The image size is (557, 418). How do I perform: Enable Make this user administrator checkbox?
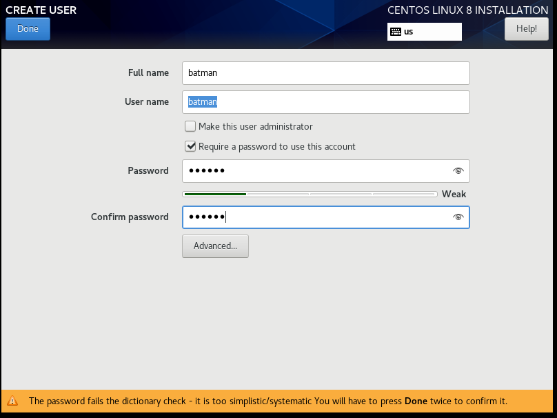pyautogui.click(x=190, y=126)
